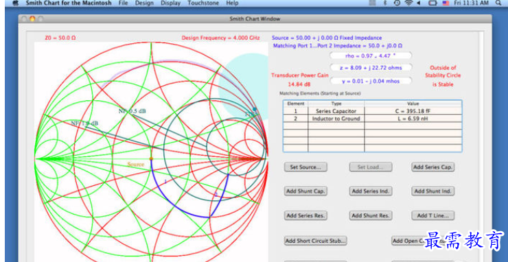The height and width of the screenshot is (262, 508).
Task: Click the Bluetooth status icon
Action: coord(385,3)
